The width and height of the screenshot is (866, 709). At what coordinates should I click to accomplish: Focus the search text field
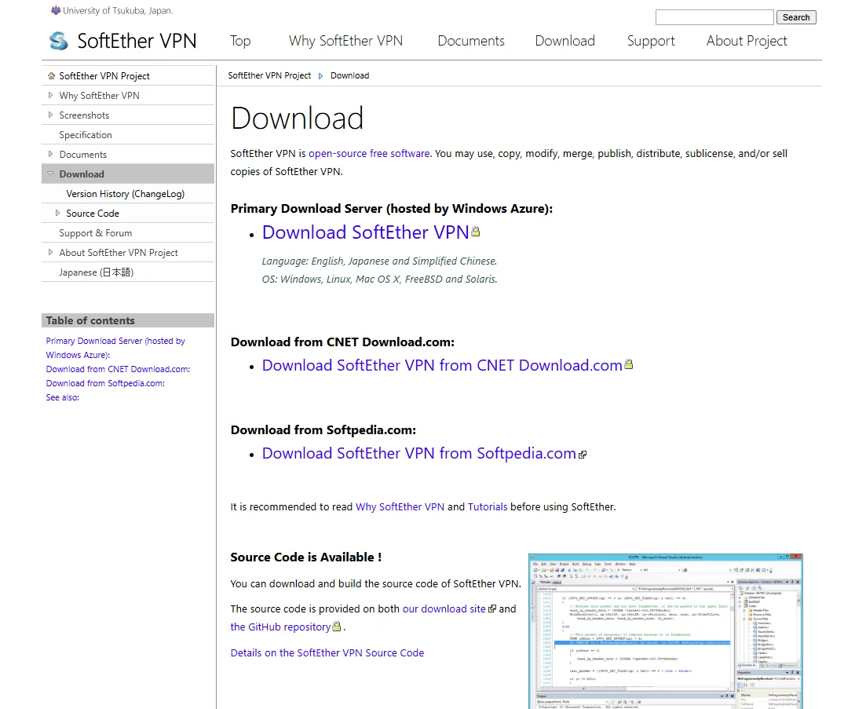tap(714, 18)
